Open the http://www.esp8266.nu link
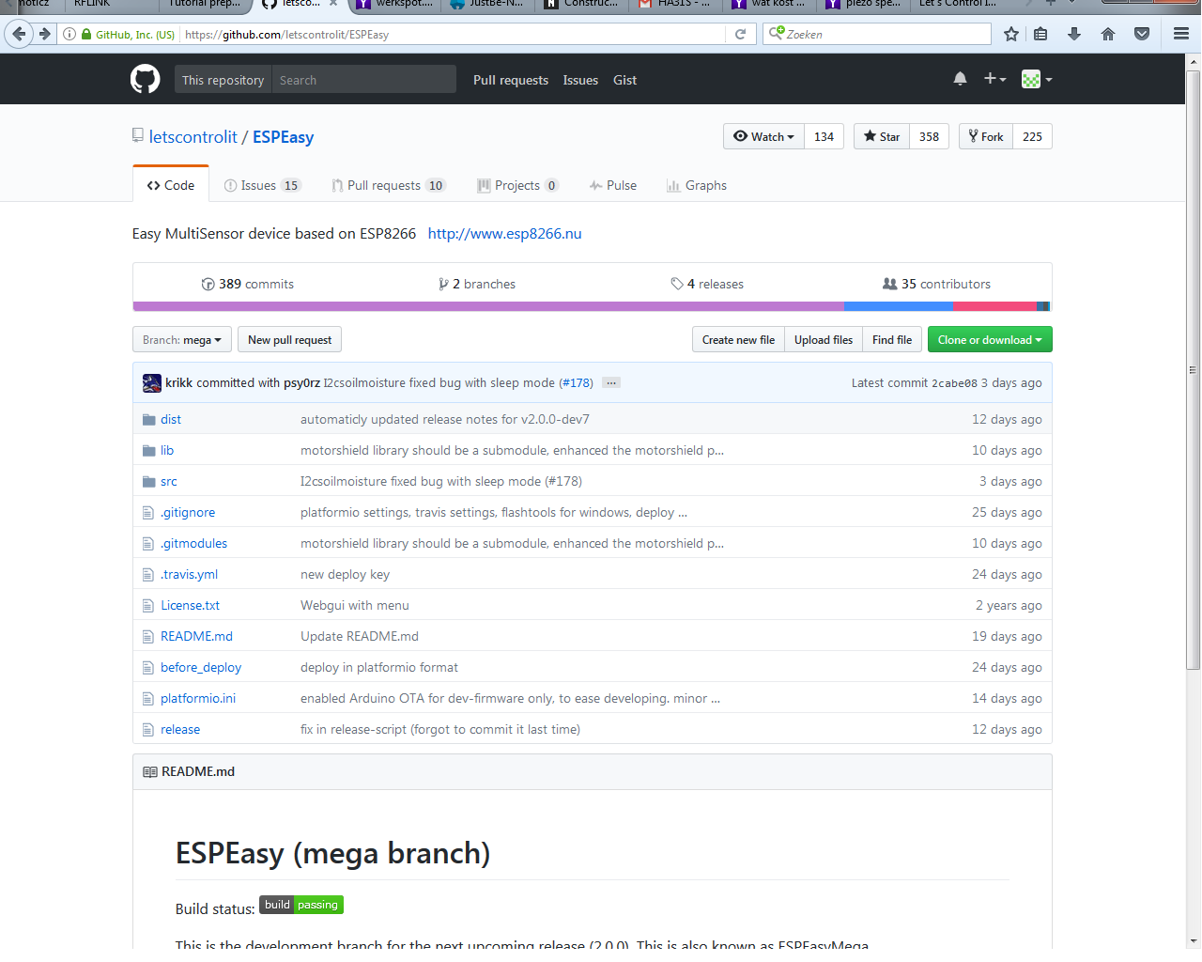 pyautogui.click(x=505, y=233)
